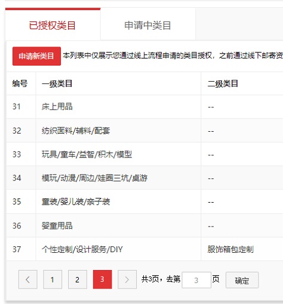Select row 37 个性定制/设计服务/DIY
The image size is (283, 304).
point(144,249)
